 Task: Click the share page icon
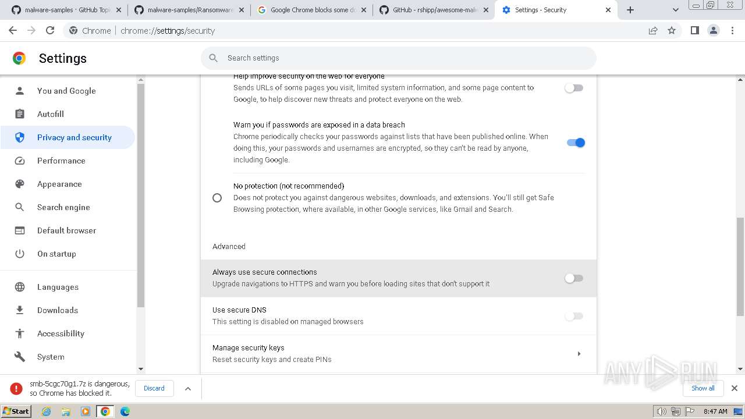click(653, 31)
